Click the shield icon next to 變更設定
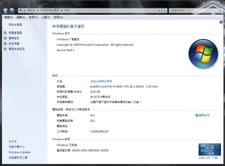This screenshot has height=166, width=225. click(197, 115)
